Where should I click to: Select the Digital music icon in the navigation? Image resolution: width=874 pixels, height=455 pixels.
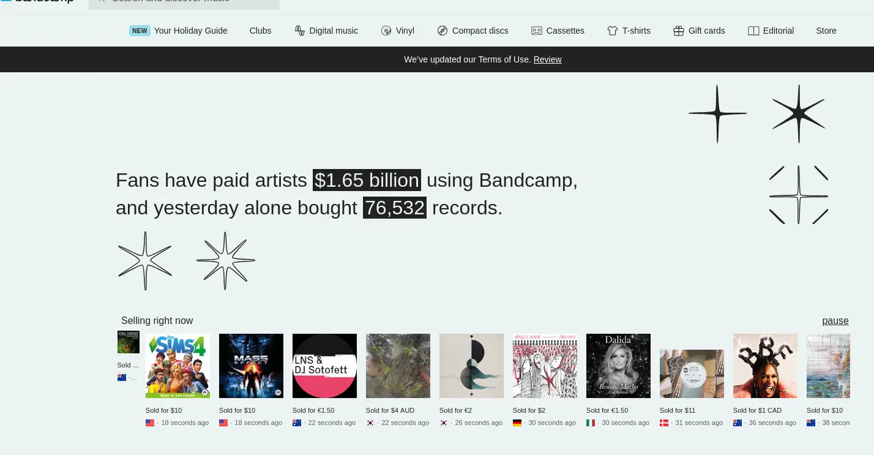[300, 31]
